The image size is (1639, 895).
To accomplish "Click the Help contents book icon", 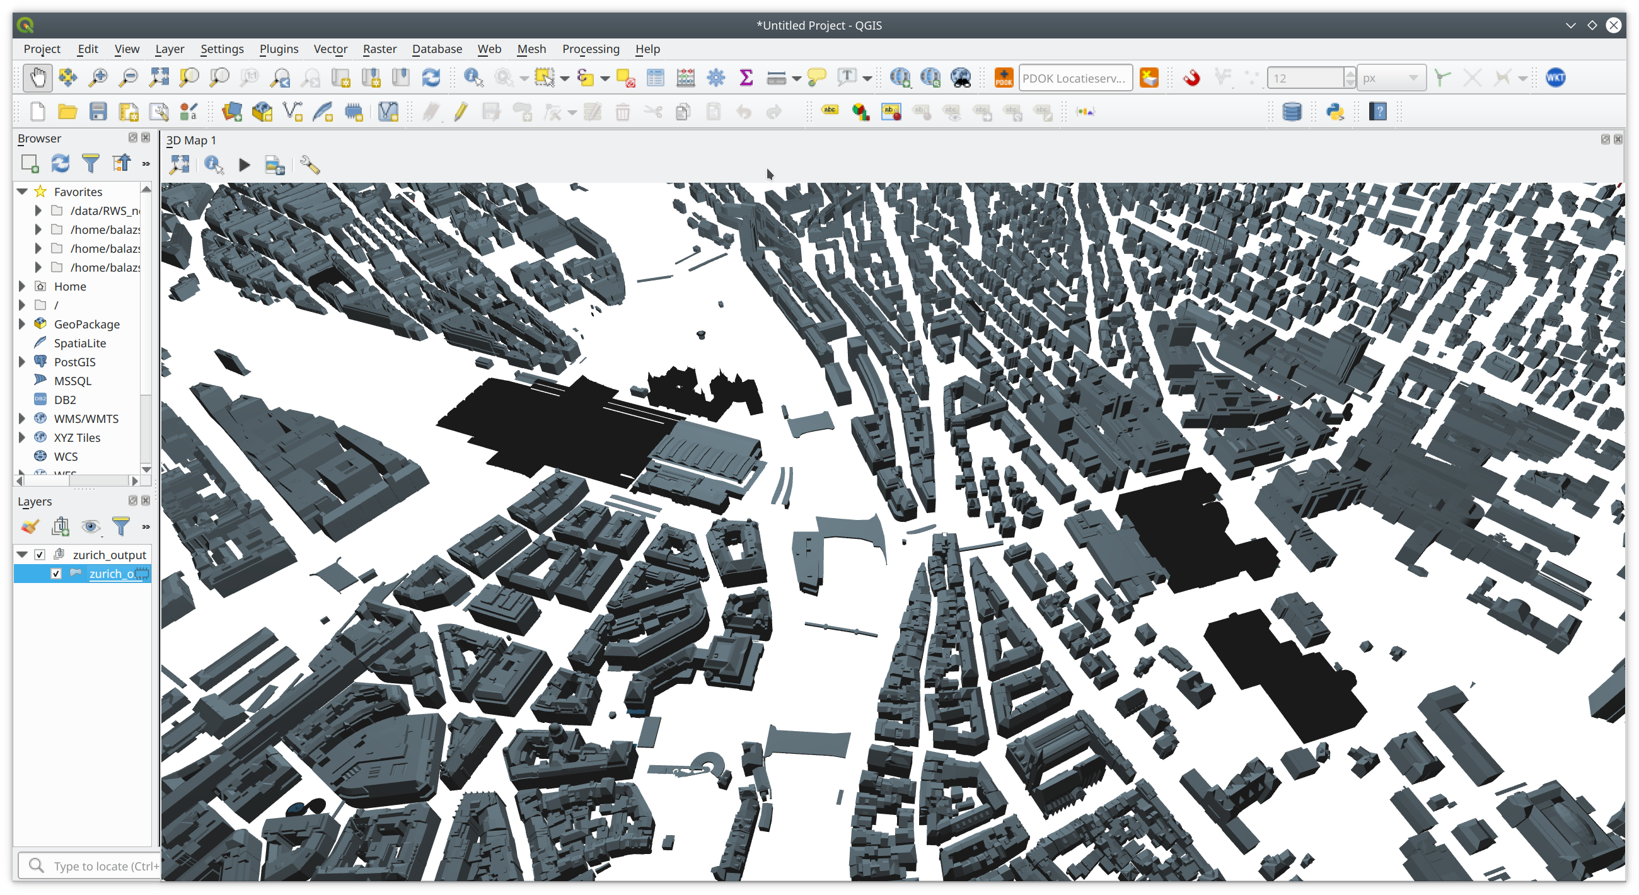I will [1377, 112].
